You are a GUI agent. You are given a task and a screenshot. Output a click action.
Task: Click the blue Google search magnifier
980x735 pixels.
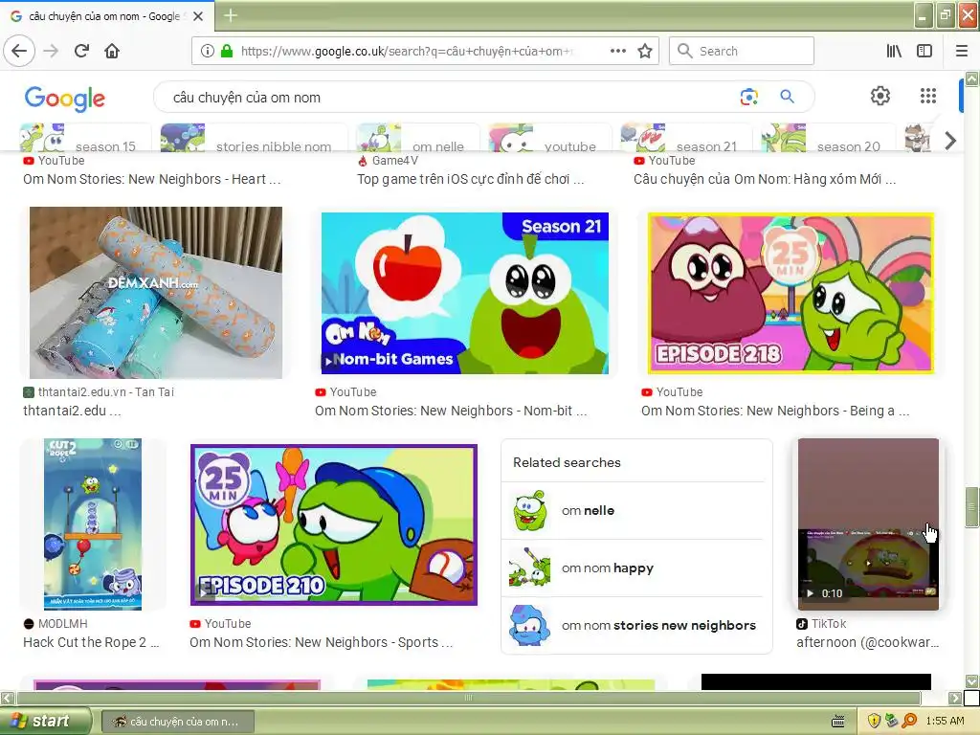(787, 97)
